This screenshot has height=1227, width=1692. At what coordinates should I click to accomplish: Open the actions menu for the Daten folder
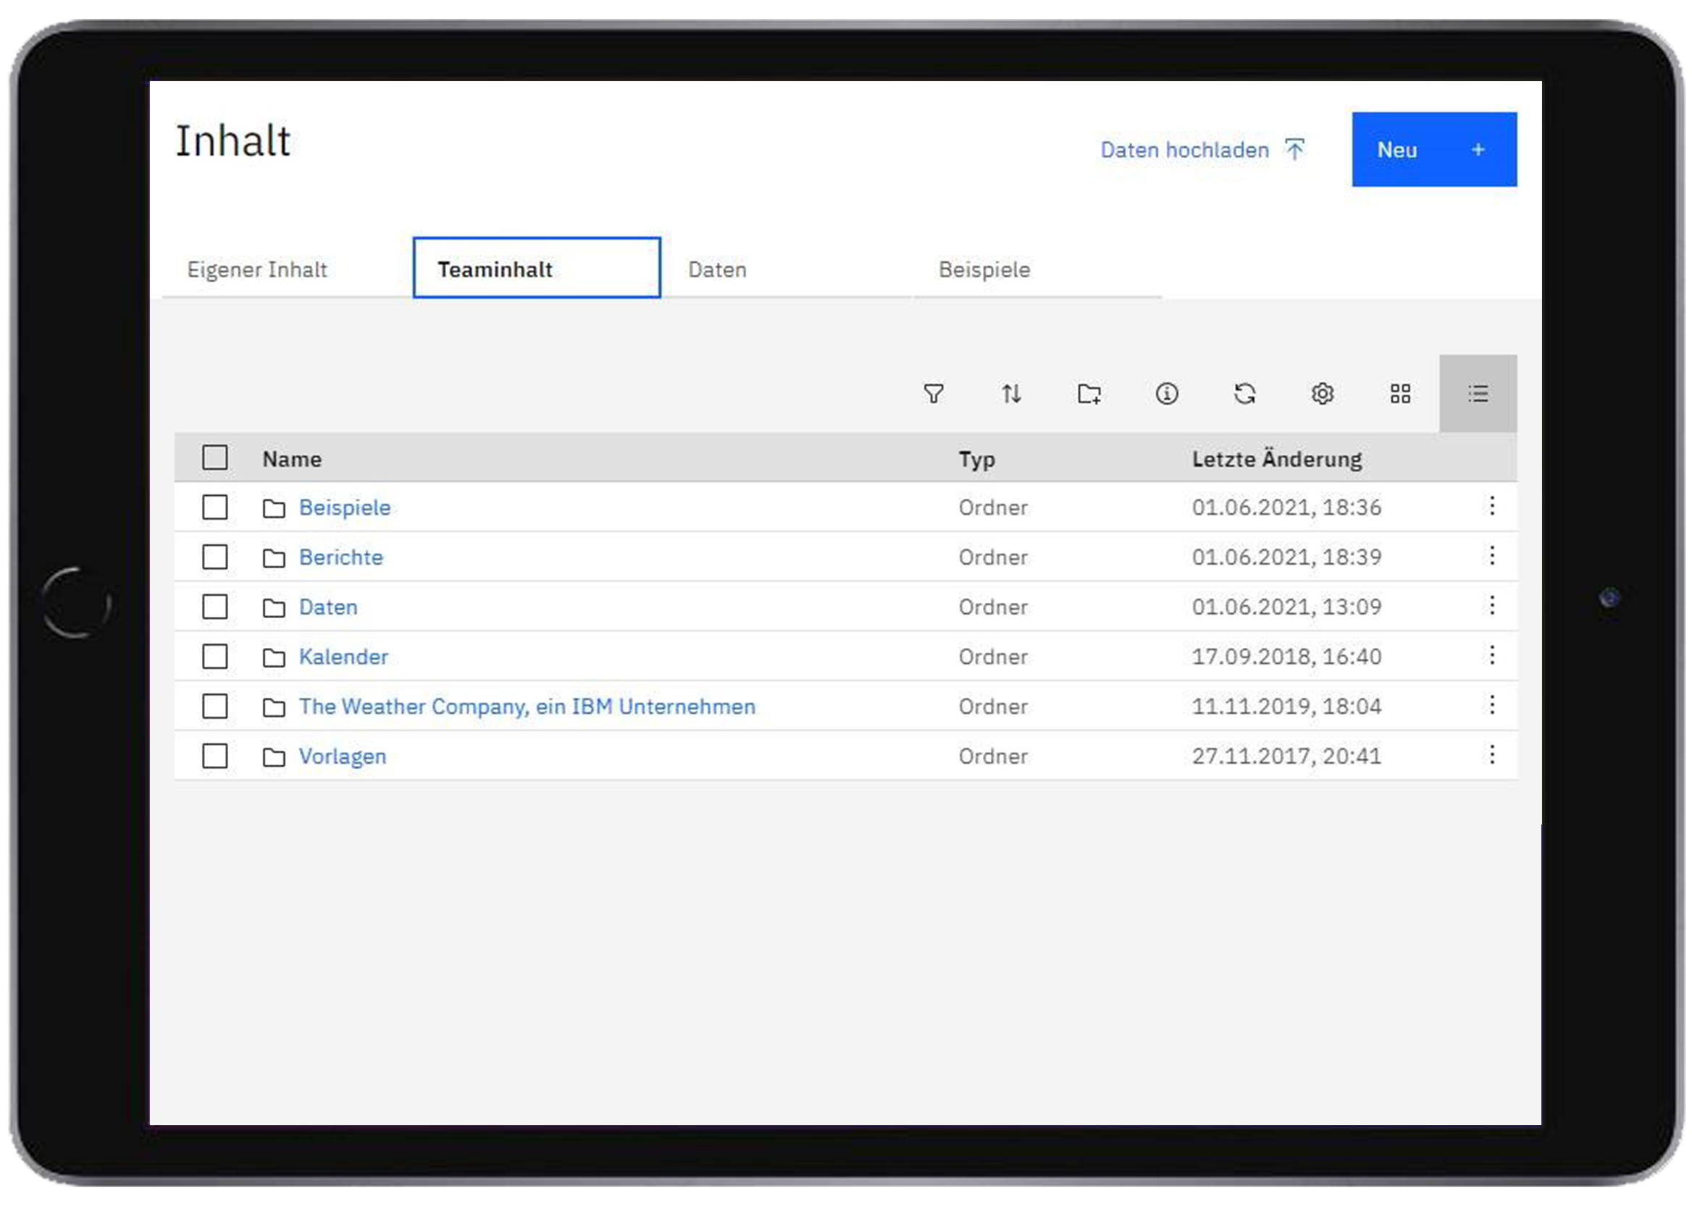point(1492,607)
